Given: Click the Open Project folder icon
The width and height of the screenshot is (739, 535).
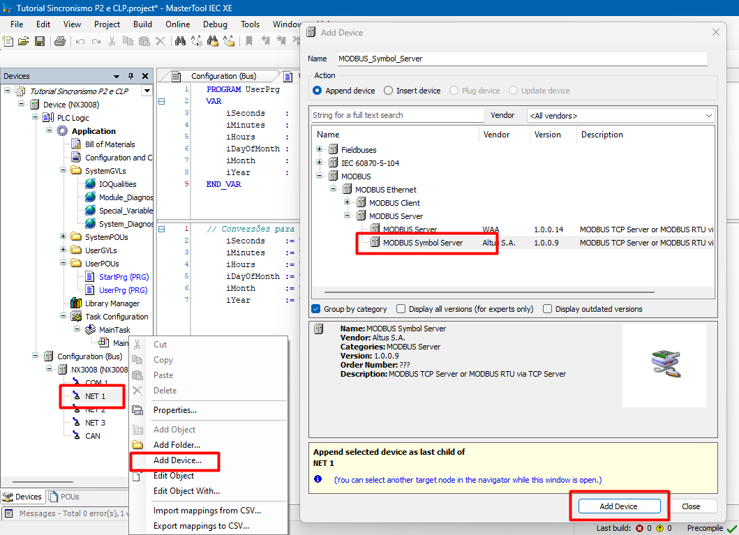Looking at the screenshot, I should (24, 41).
